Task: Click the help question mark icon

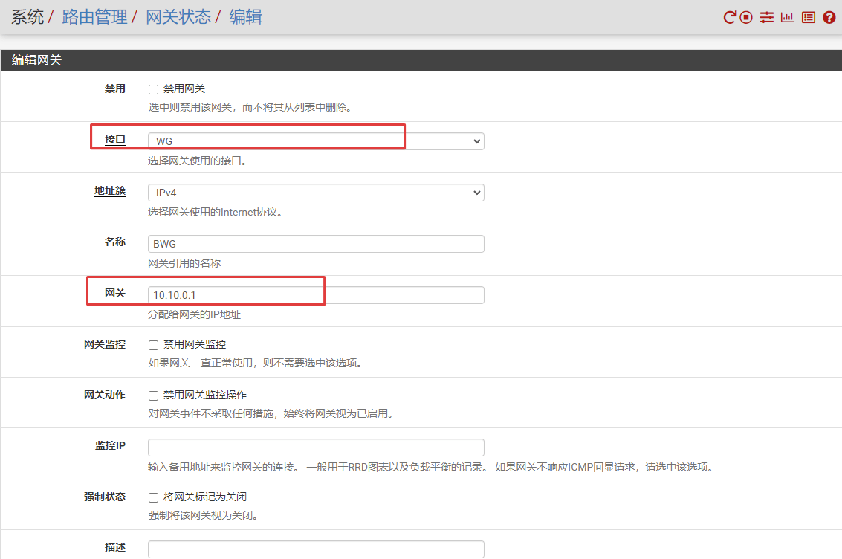Action: (x=829, y=17)
